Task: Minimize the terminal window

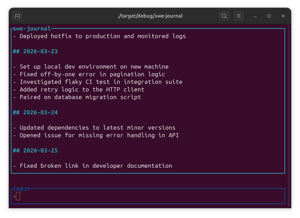Action: click(x=255, y=16)
